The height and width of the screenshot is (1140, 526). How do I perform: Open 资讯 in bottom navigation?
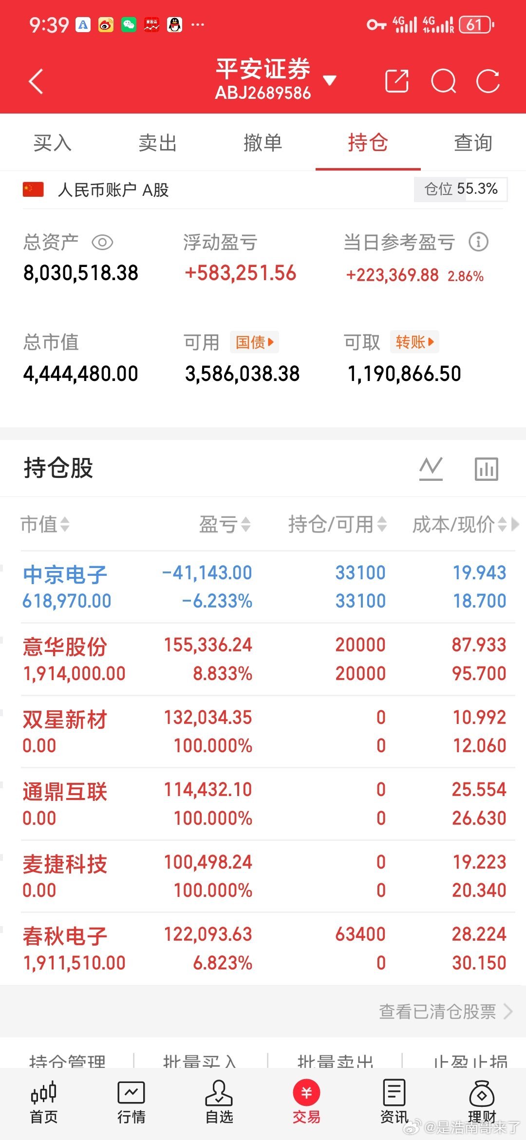tap(394, 1102)
